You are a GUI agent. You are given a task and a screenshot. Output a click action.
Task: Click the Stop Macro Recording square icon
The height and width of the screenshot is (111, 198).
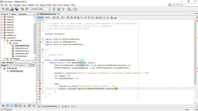click(108, 18)
